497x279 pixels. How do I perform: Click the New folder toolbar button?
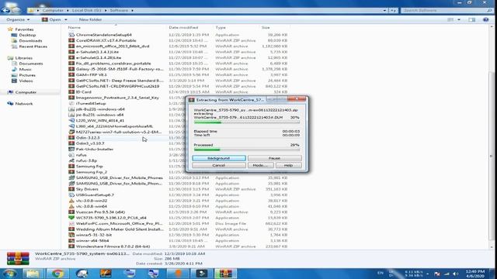90,19
